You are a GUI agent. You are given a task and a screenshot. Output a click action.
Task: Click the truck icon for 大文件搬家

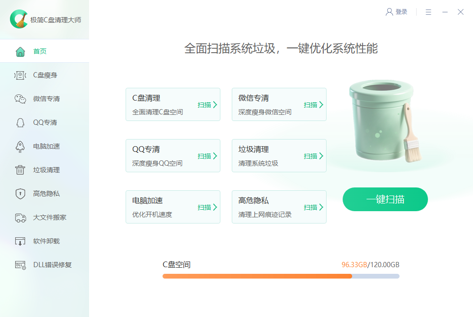pyautogui.click(x=20, y=217)
